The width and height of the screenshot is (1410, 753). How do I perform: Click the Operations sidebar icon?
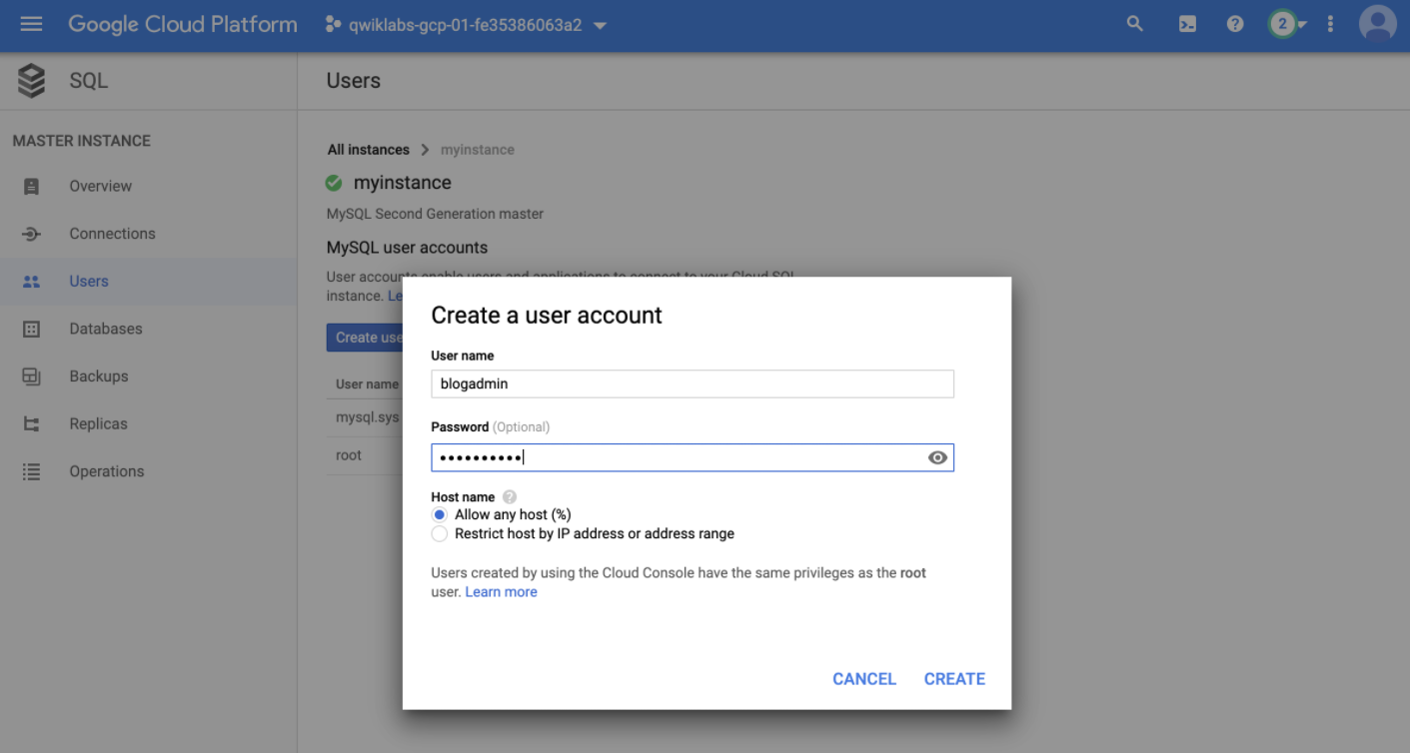(31, 471)
